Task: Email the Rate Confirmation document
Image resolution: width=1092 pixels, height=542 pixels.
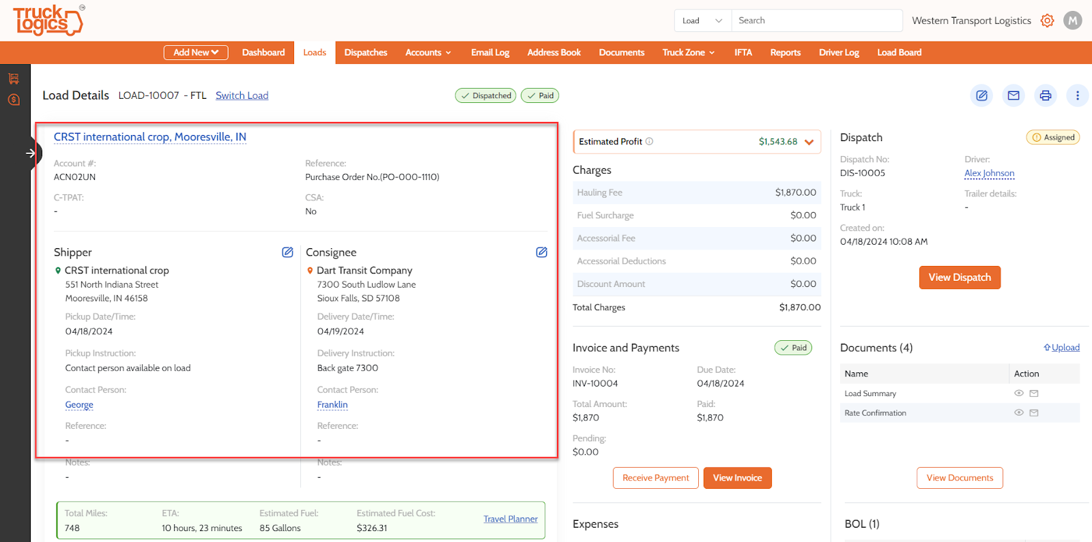Action: coord(1034,412)
